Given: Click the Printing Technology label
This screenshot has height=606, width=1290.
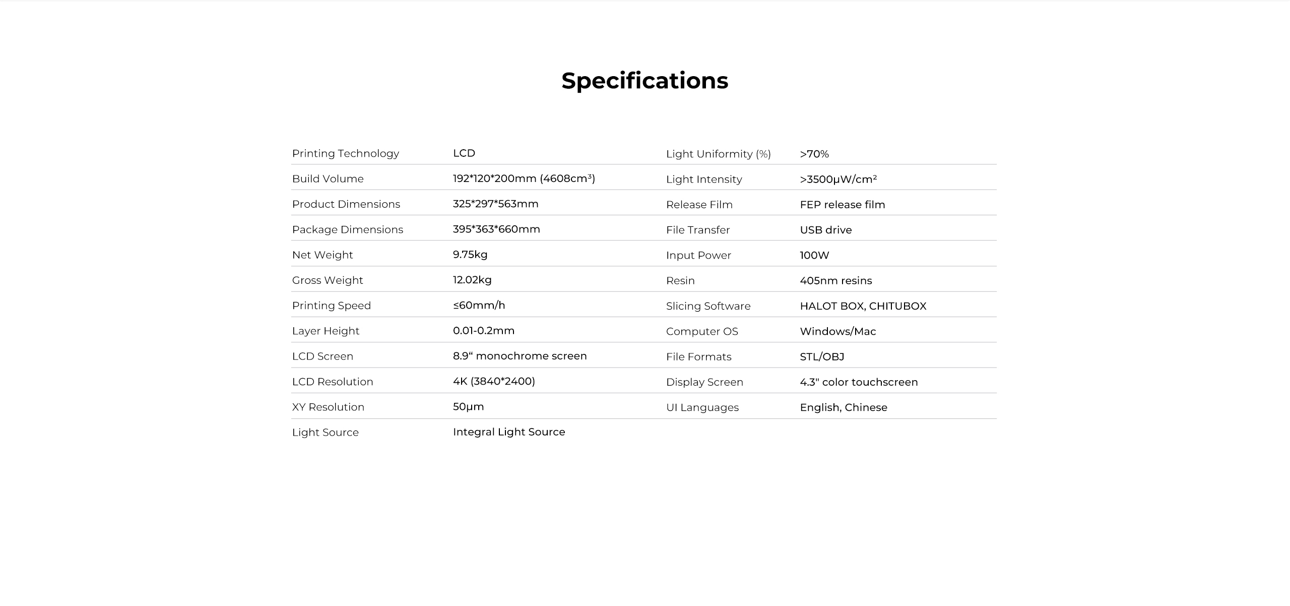Looking at the screenshot, I should 345,153.
